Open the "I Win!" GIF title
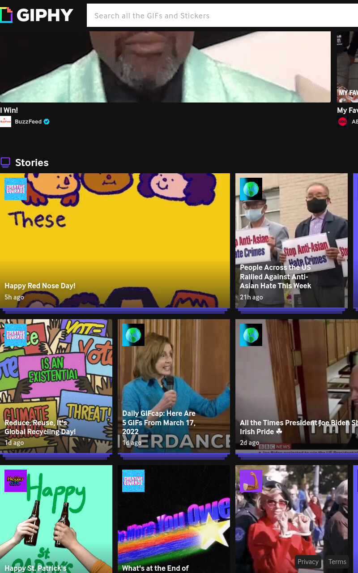 (9, 110)
